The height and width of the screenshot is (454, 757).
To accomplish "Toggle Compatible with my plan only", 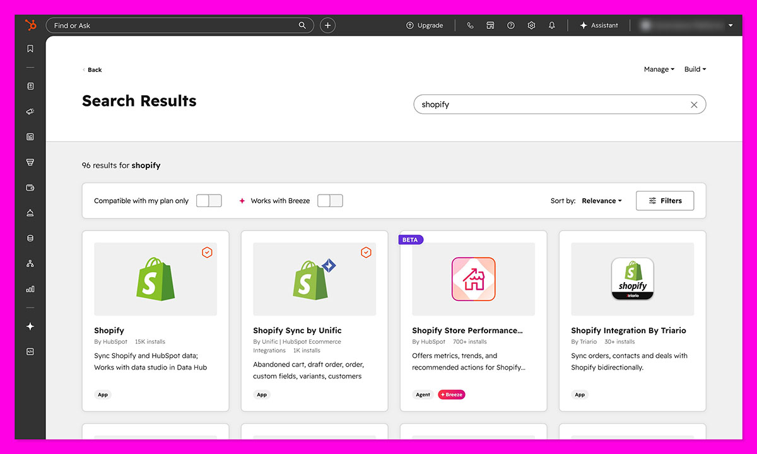I will (x=209, y=201).
